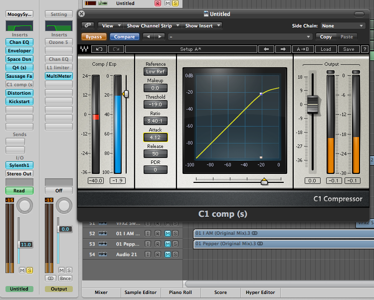Open Output strip automation Off dropdown

click(x=59, y=191)
